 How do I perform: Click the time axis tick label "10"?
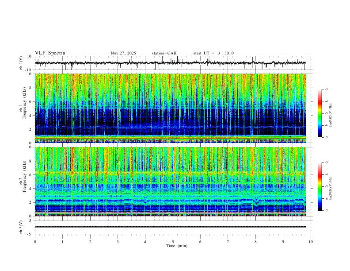[311, 242]
